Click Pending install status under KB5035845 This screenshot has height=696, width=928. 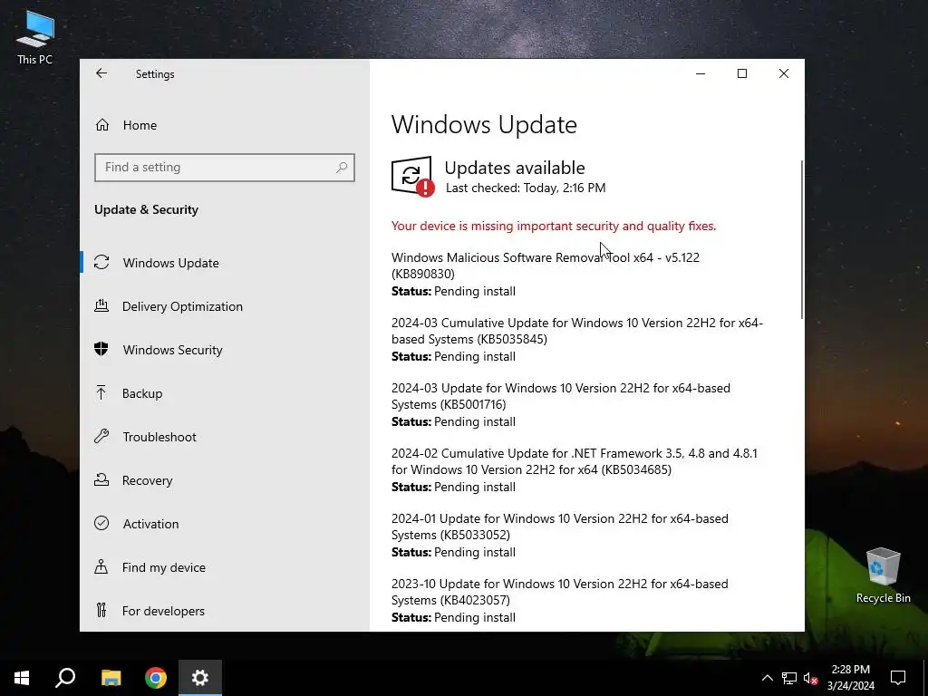pyautogui.click(x=453, y=356)
